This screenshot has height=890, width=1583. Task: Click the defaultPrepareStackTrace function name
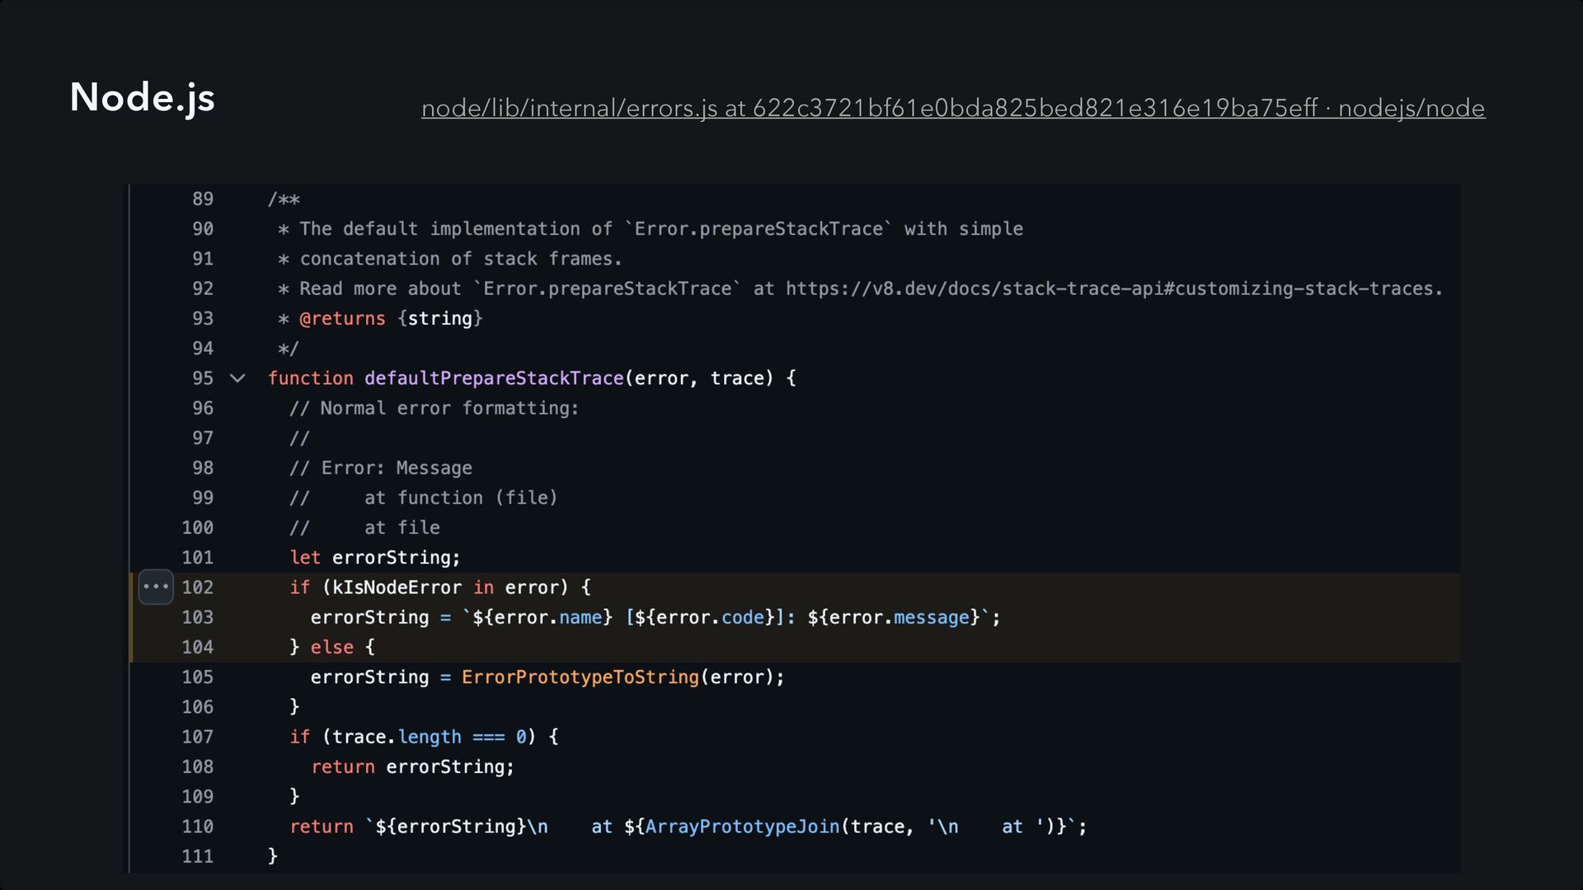pyautogui.click(x=494, y=378)
